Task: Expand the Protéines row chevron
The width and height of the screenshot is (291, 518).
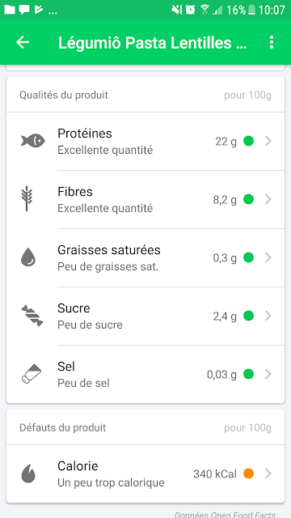Action: (x=268, y=141)
